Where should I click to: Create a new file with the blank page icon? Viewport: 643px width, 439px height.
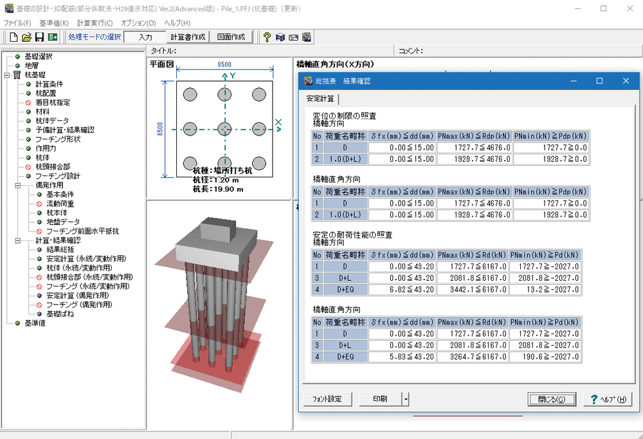14,37
